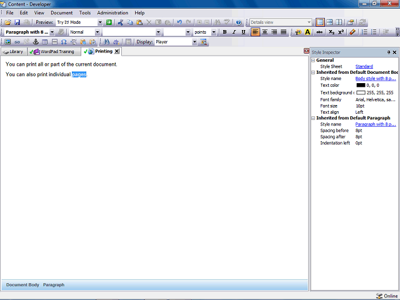Collapse the General section in Style Inspector

click(313, 61)
